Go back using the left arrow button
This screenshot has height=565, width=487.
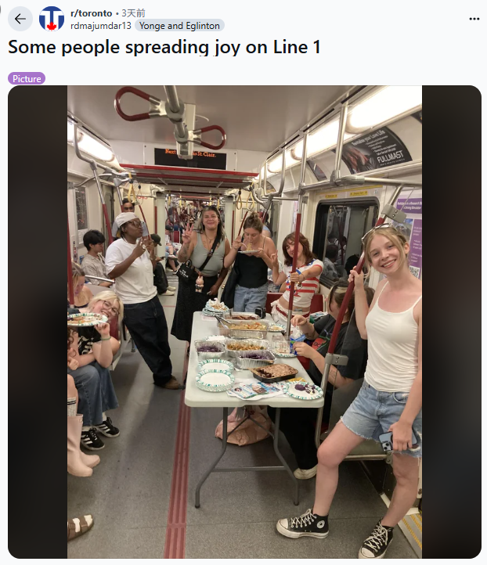(x=20, y=19)
